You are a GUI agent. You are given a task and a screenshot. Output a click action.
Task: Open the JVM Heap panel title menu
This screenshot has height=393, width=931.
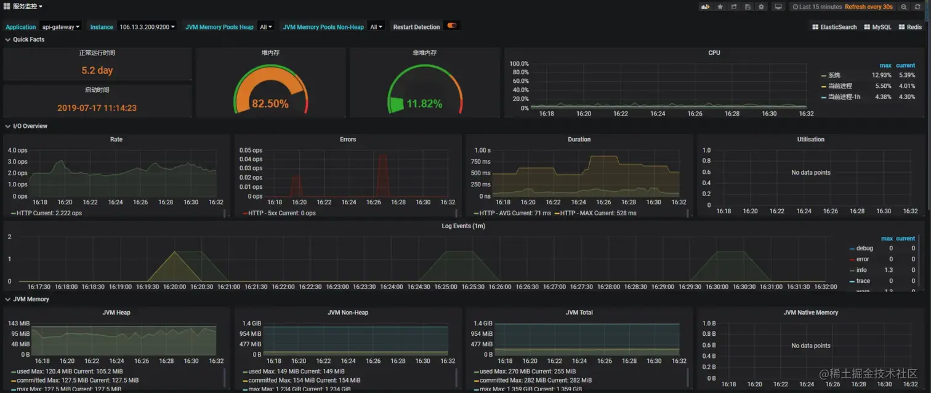116,313
